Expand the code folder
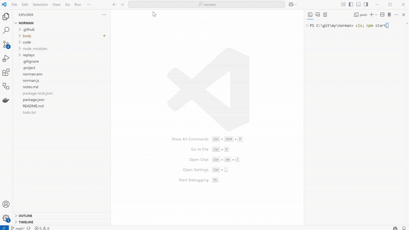Screen dimensions: 409x230 click(61, 42)
